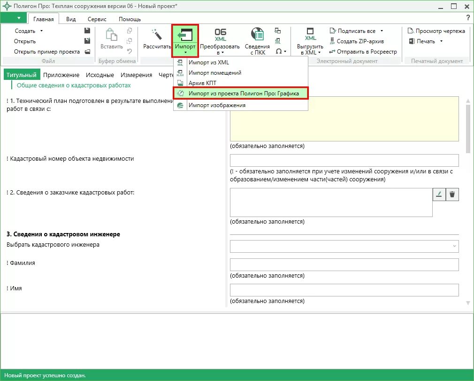Screen dimensions: 474x381
Task: Choose Архив КПТ menu item
Action: pos(241,83)
